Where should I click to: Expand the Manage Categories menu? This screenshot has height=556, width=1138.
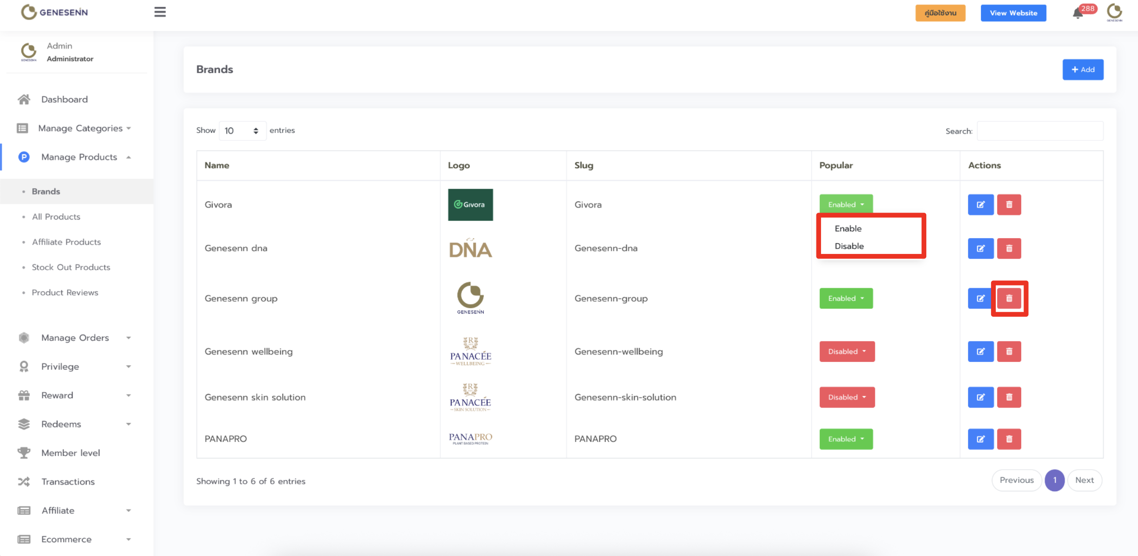80,128
